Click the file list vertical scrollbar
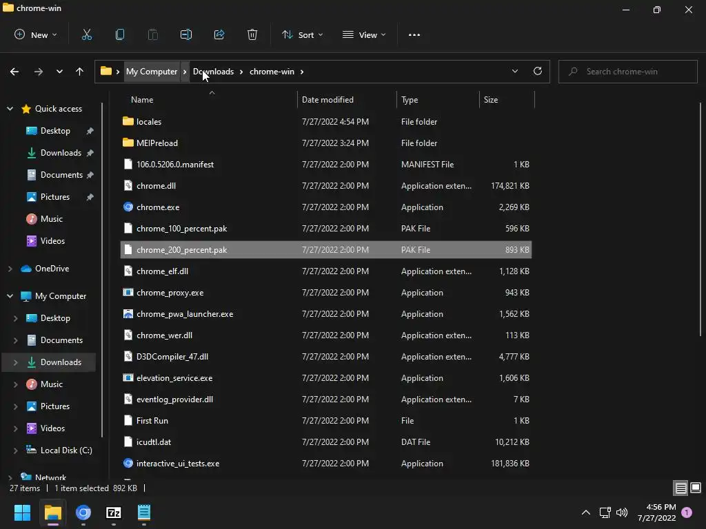 tap(700, 220)
